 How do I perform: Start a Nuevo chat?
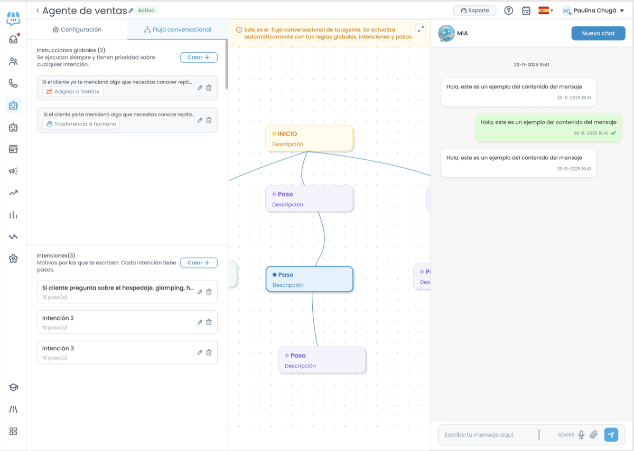pyautogui.click(x=598, y=33)
